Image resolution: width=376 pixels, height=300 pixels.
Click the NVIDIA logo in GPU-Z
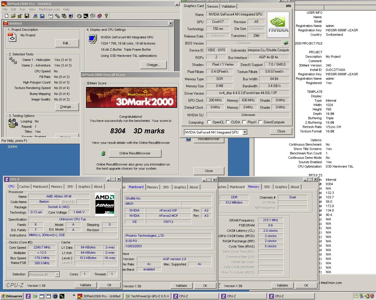(278, 25)
